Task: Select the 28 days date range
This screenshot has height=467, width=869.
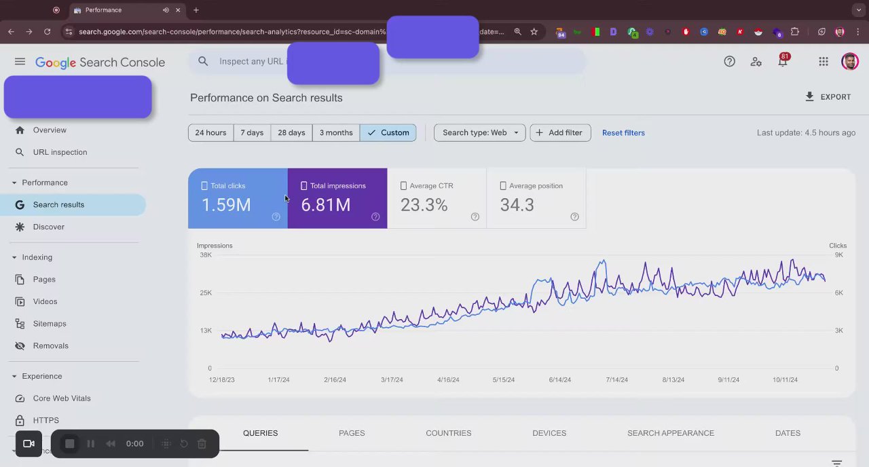Action: tap(291, 133)
